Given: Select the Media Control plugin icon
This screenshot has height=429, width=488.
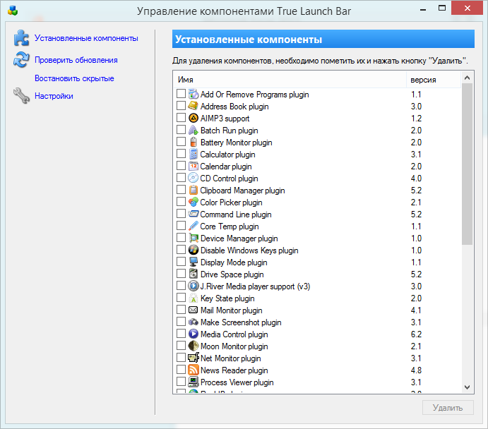Looking at the screenshot, I should (x=194, y=334).
